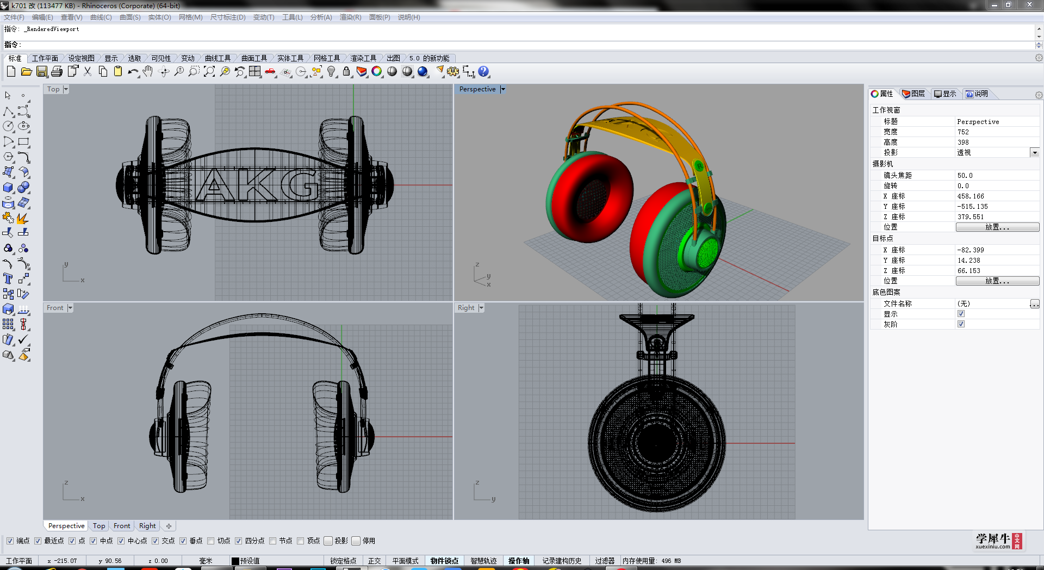This screenshot has width=1044, height=570.
Task: Toggle 中心点 osnap checkbox
Action: click(x=121, y=541)
